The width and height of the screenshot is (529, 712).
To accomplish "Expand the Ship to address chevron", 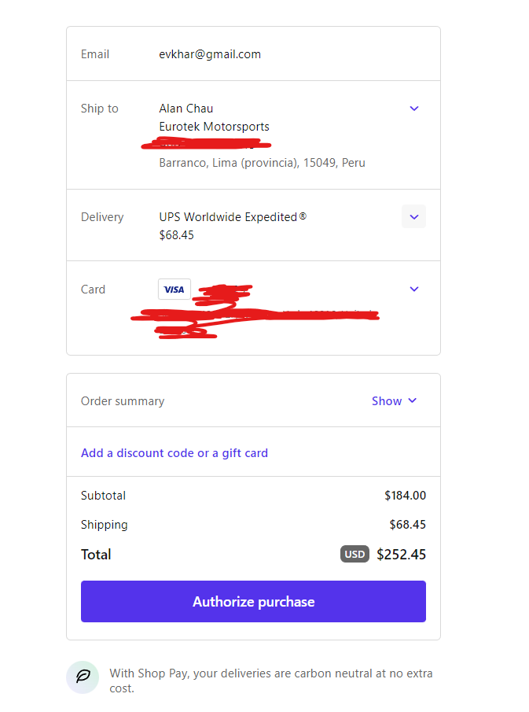I will click(413, 109).
